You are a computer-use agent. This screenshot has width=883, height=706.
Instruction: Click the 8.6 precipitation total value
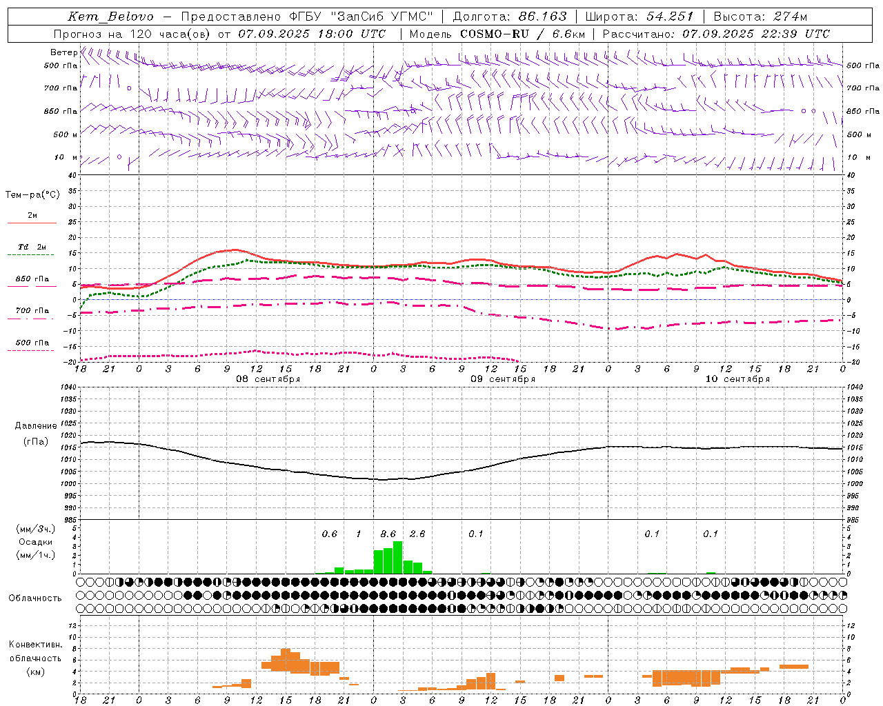pyautogui.click(x=388, y=534)
